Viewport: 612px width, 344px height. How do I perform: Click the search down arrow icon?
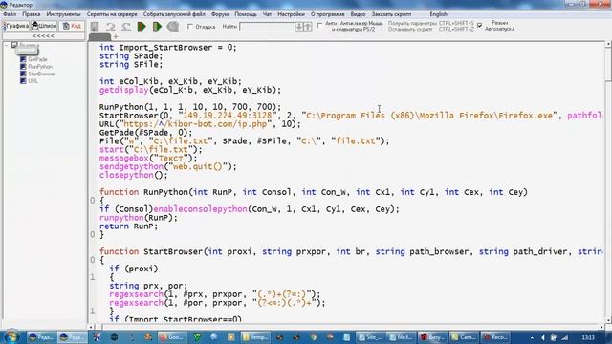pyautogui.click(x=299, y=27)
